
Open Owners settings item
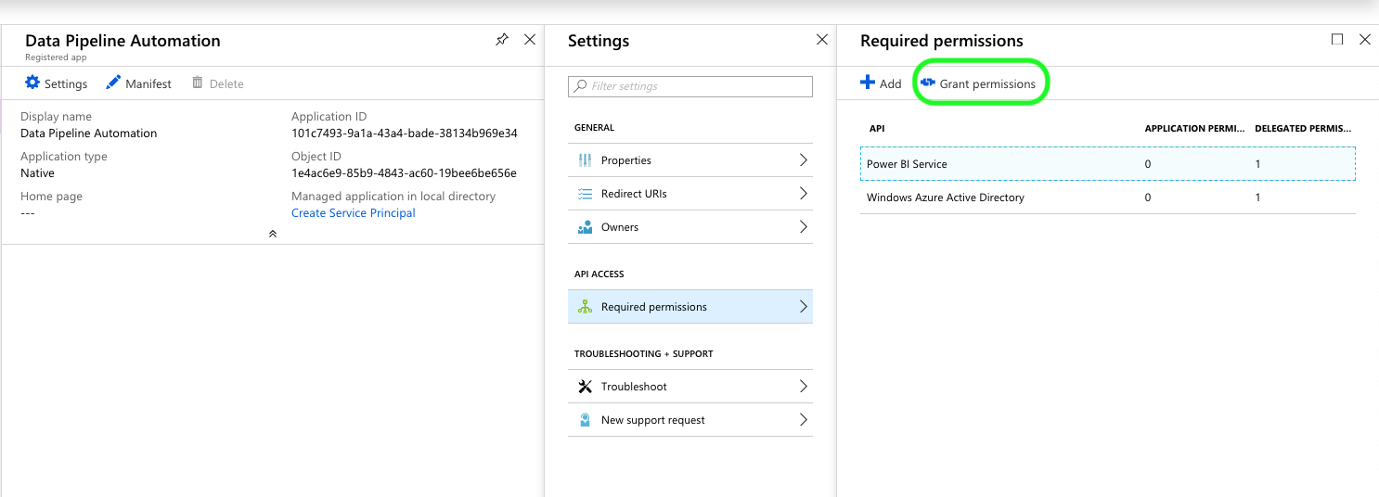690,227
